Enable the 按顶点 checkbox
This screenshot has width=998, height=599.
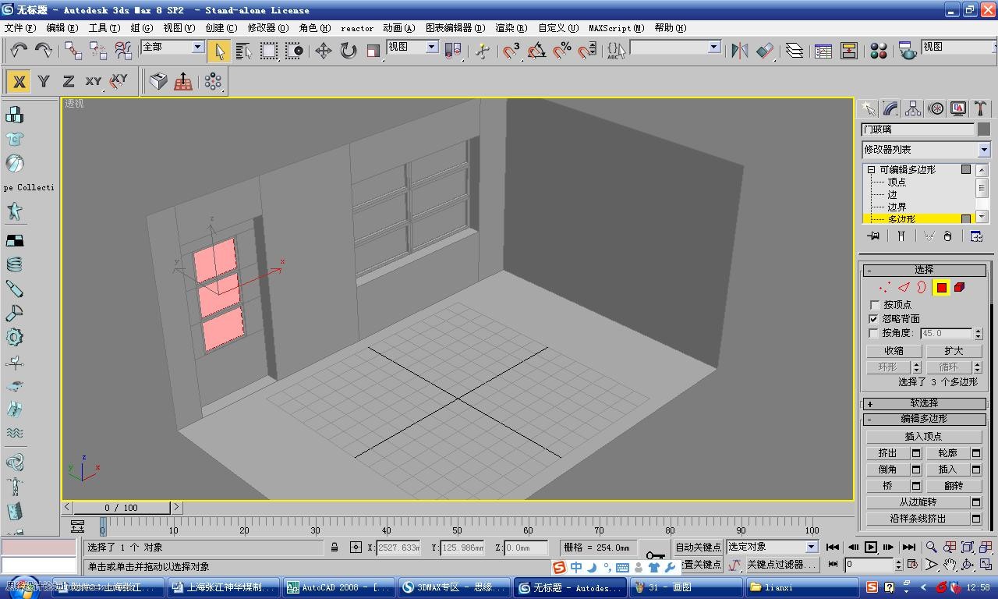point(874,305)
